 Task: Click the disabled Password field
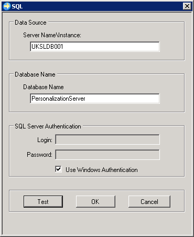107,155
